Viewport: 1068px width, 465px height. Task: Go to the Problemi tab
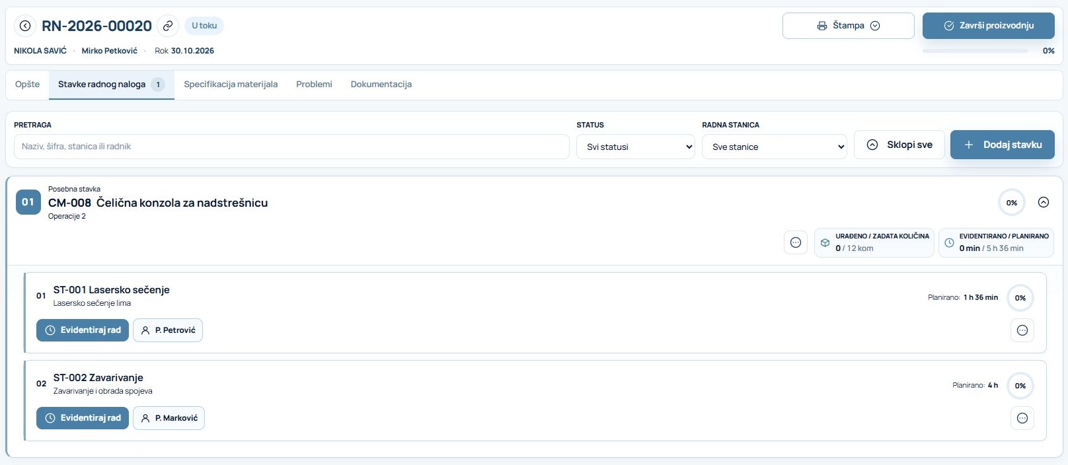(314, 85)
